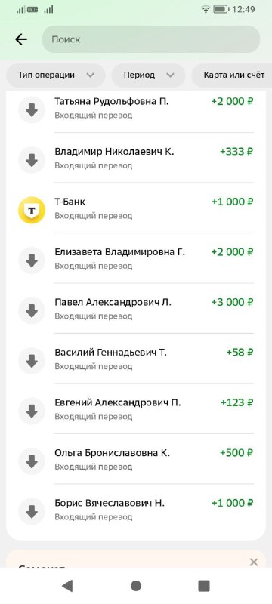Tap the Android back triangle button
Image resolution: width=272 pixels, height=604 pixels.
coord(67,586)
